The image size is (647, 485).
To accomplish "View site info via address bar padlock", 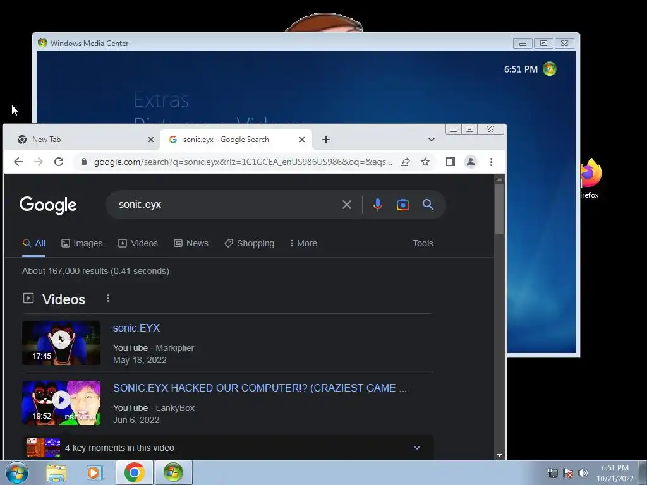I will [84, 162].
